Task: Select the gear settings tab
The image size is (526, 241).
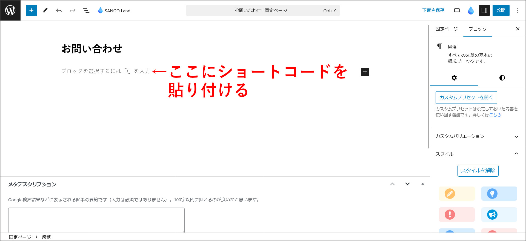Action: [x=454, y=78]
